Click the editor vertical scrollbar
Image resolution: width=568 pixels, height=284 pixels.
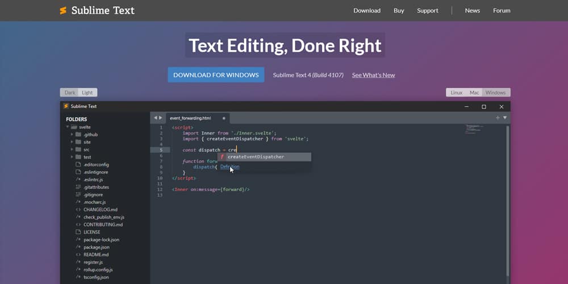(x=508, y=201)
